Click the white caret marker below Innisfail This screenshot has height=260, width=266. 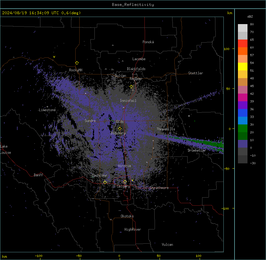pyautogui.click(x=123, y=107)
